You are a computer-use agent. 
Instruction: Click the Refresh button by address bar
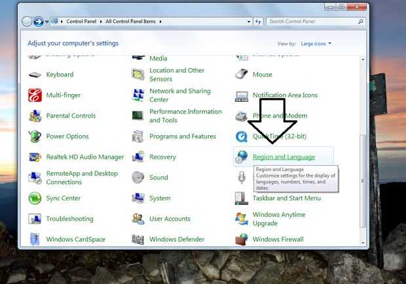coord(258,22)
